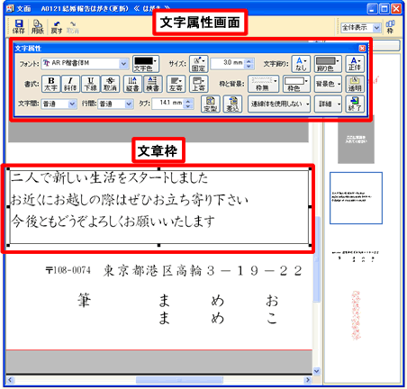This screenshot has height=389, width=407.
Task: Open the 詳細 details menu button
Action: (x=328, y=104)
